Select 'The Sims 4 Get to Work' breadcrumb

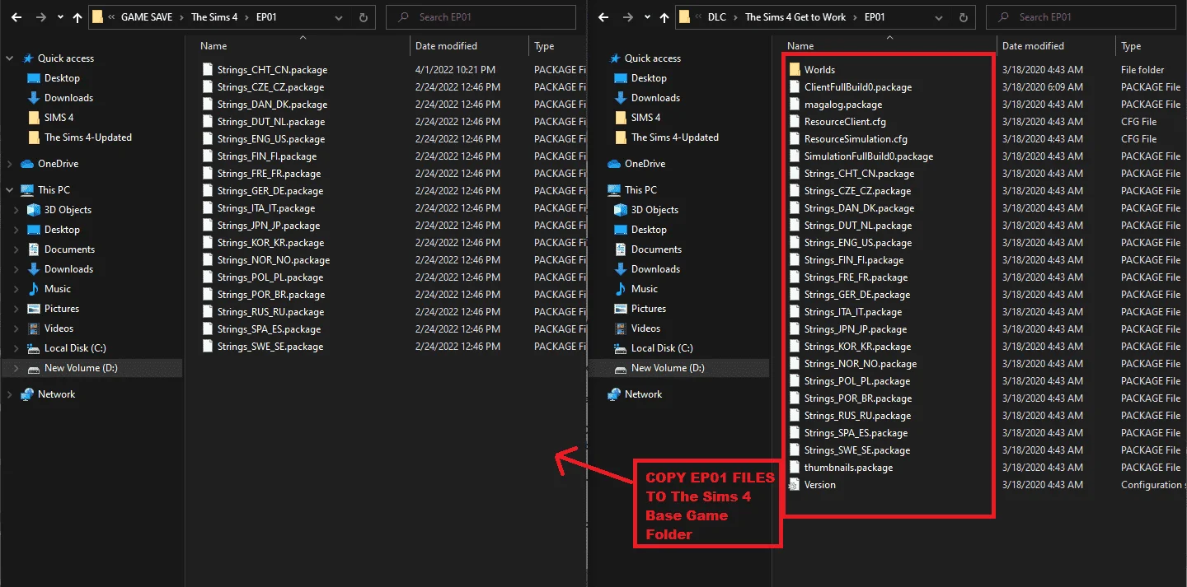(x=795, y=16)
